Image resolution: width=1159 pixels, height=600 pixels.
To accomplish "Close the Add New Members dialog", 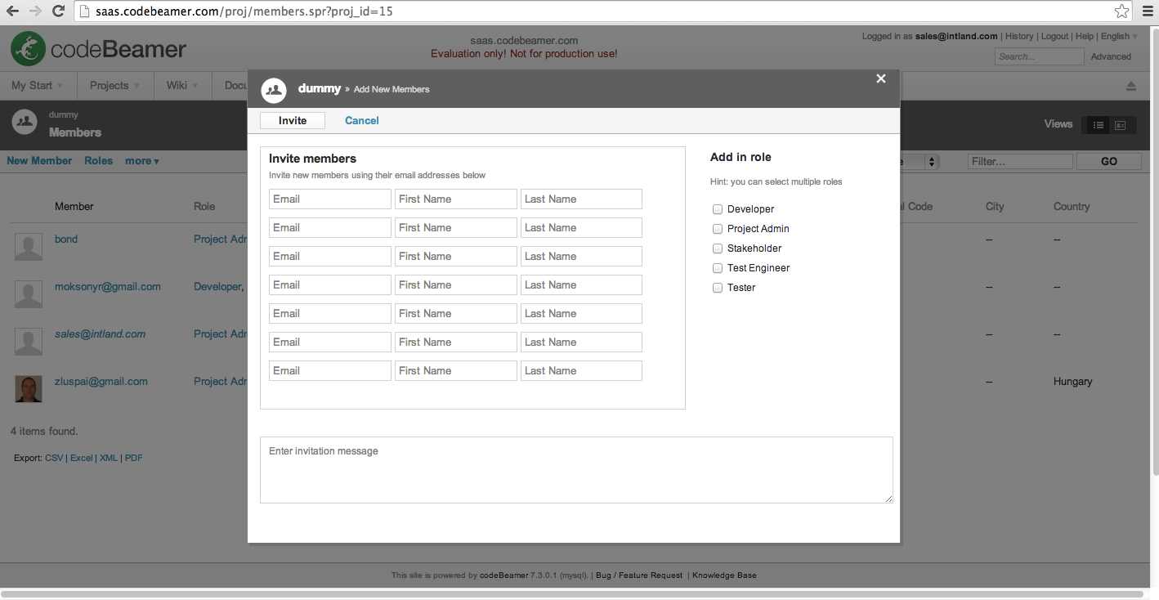I will [x=881, y=78].
